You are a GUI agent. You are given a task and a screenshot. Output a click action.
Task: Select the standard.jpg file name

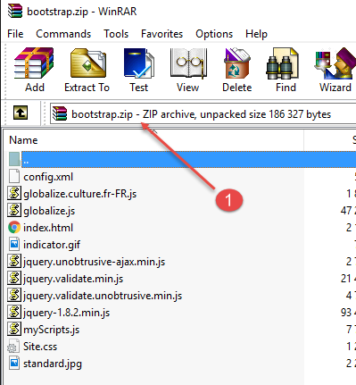click(x=53, y=364)
